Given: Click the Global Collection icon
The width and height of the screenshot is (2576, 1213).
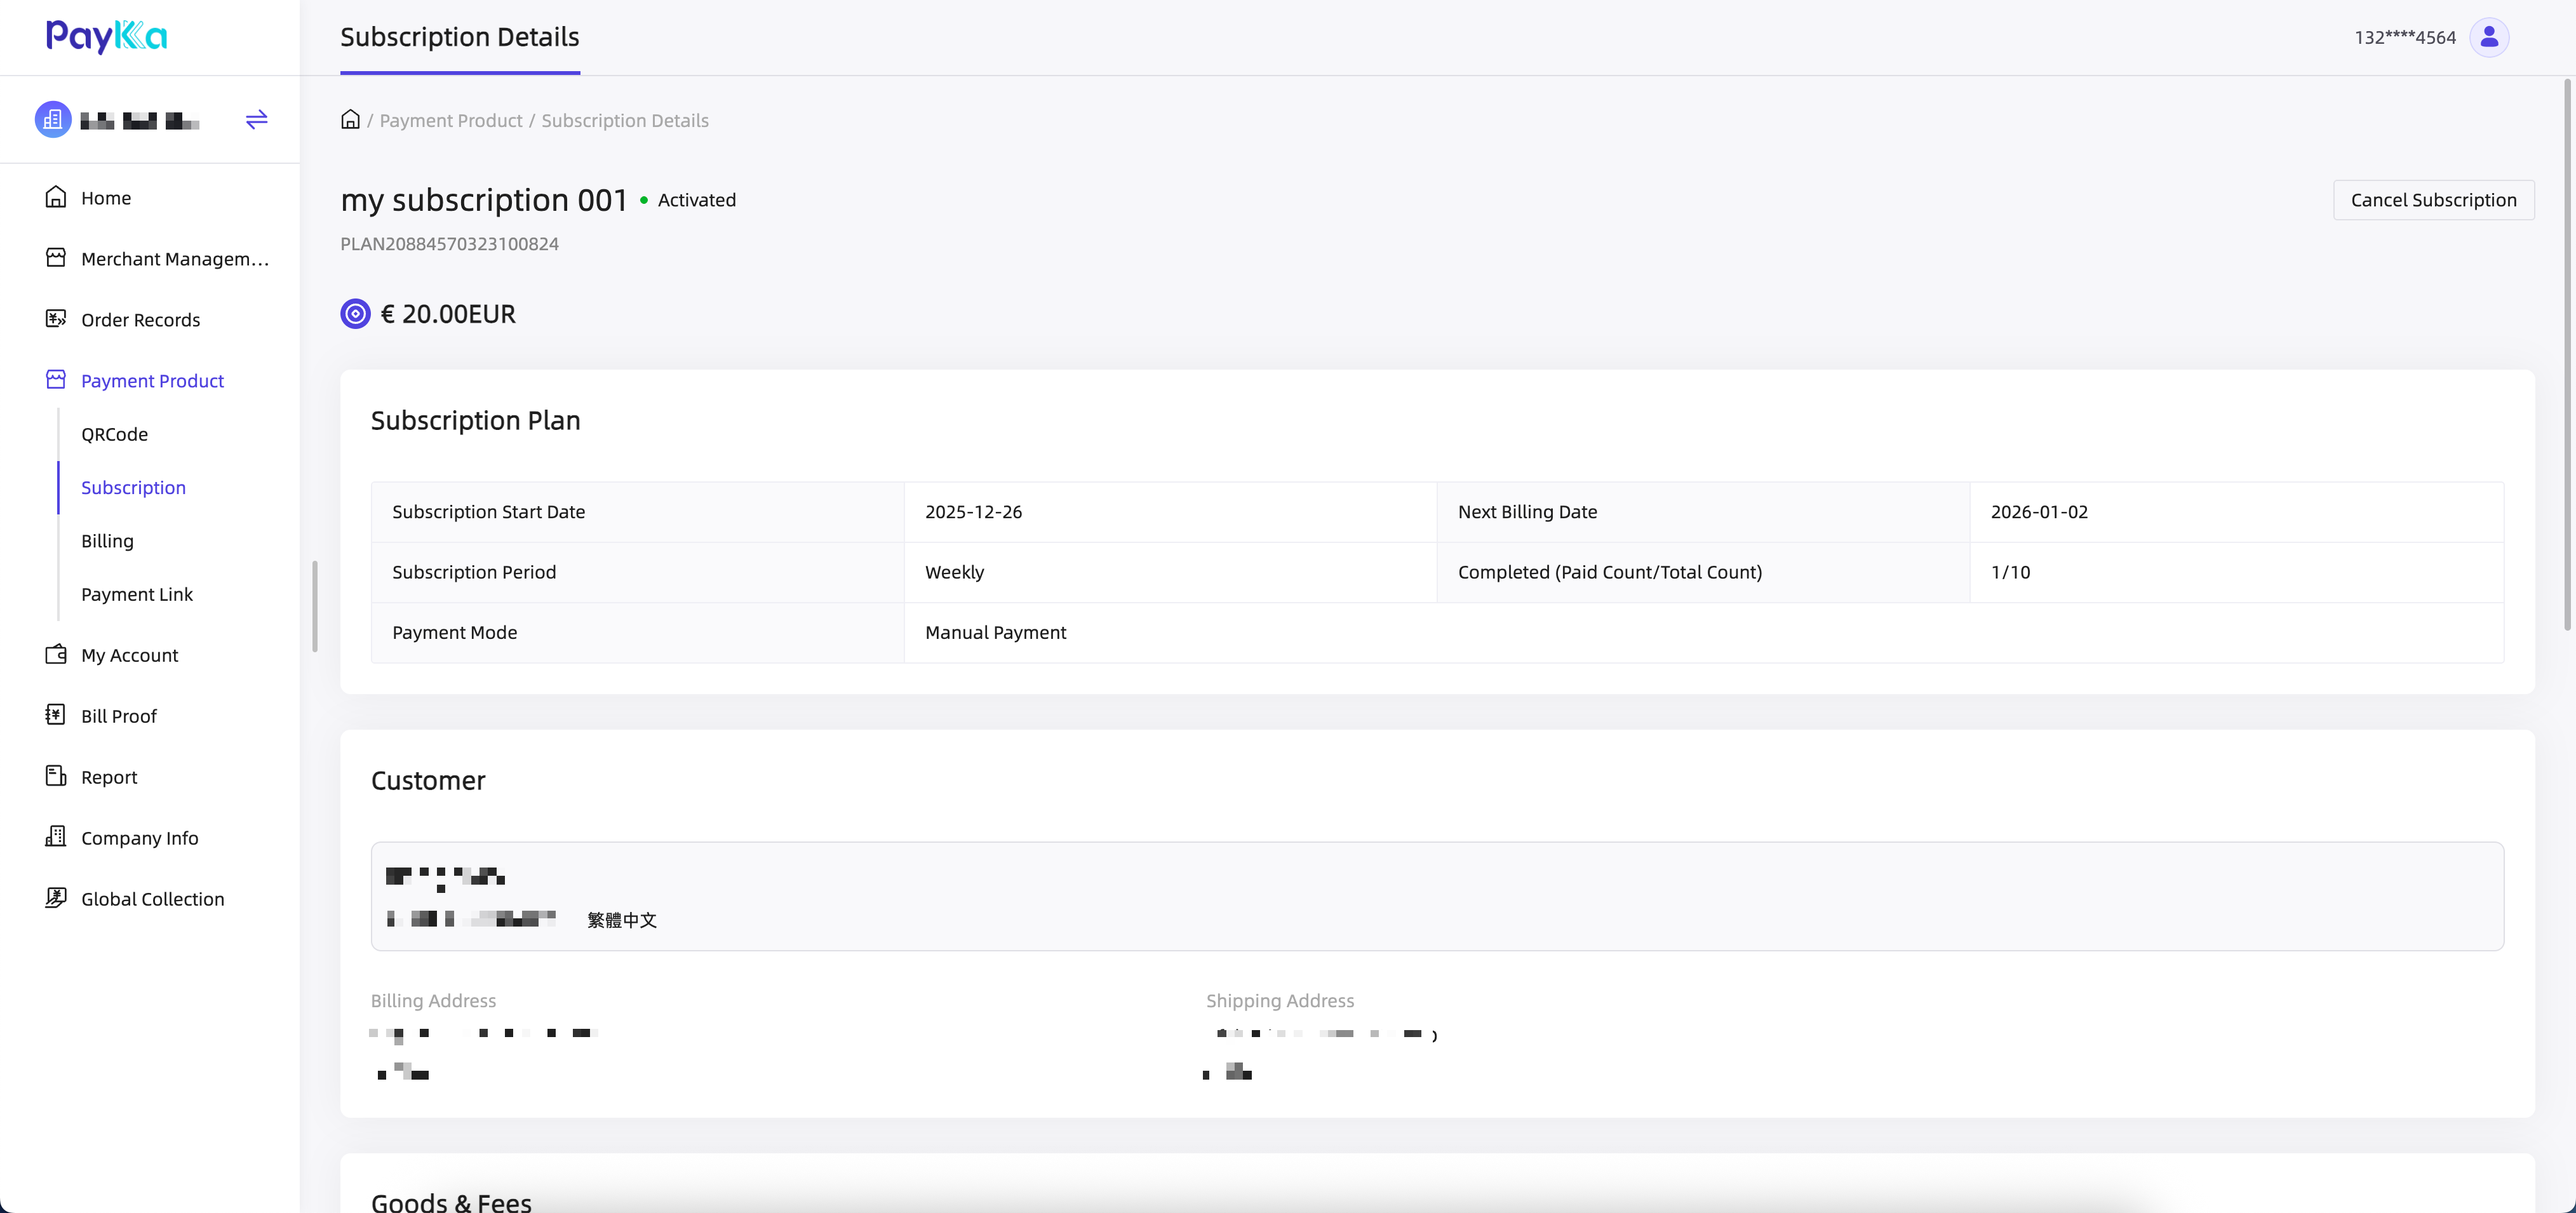Looking at the screenshot, I should 56,898.
